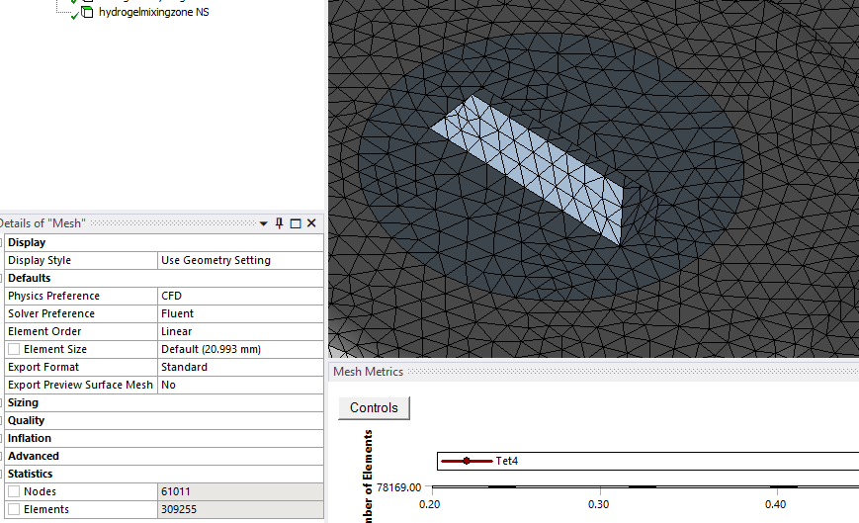859x523 pixels.
Task: Change the Display Style value
Action: (x=240, y=260)
